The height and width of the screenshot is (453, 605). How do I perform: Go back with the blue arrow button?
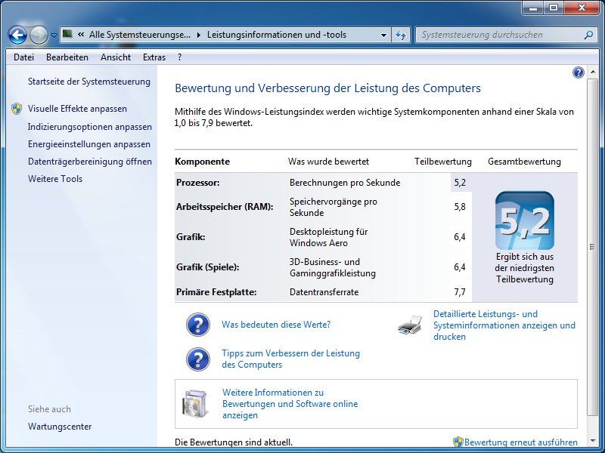[x=17, y=35]
